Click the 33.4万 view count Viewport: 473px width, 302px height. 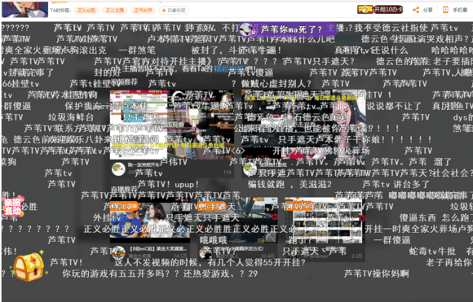267,256
